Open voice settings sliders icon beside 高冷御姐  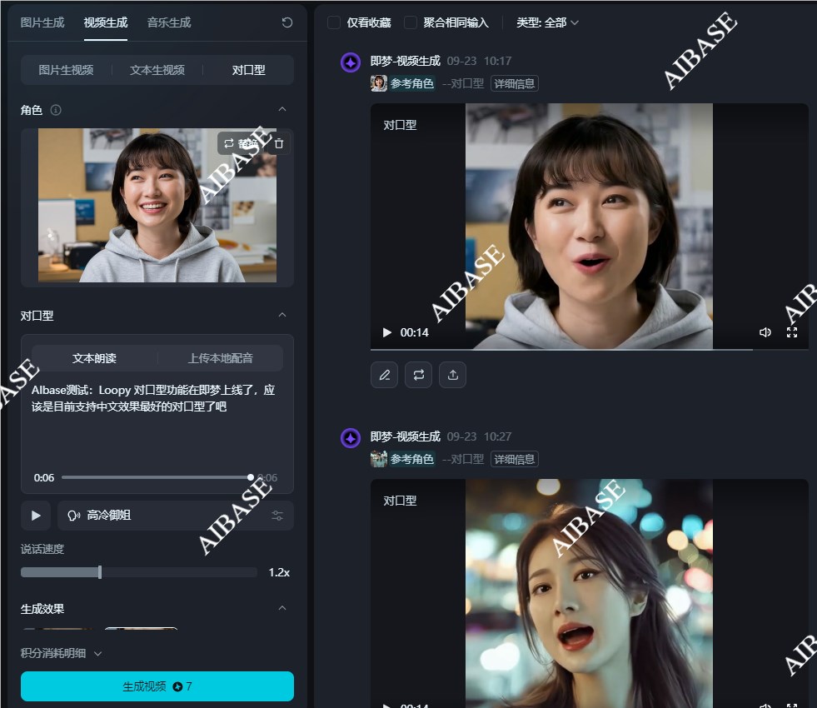pyautogui.click(x=277, y=516)
